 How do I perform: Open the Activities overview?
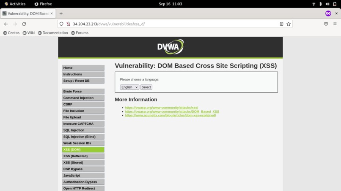tap(15, 4)
